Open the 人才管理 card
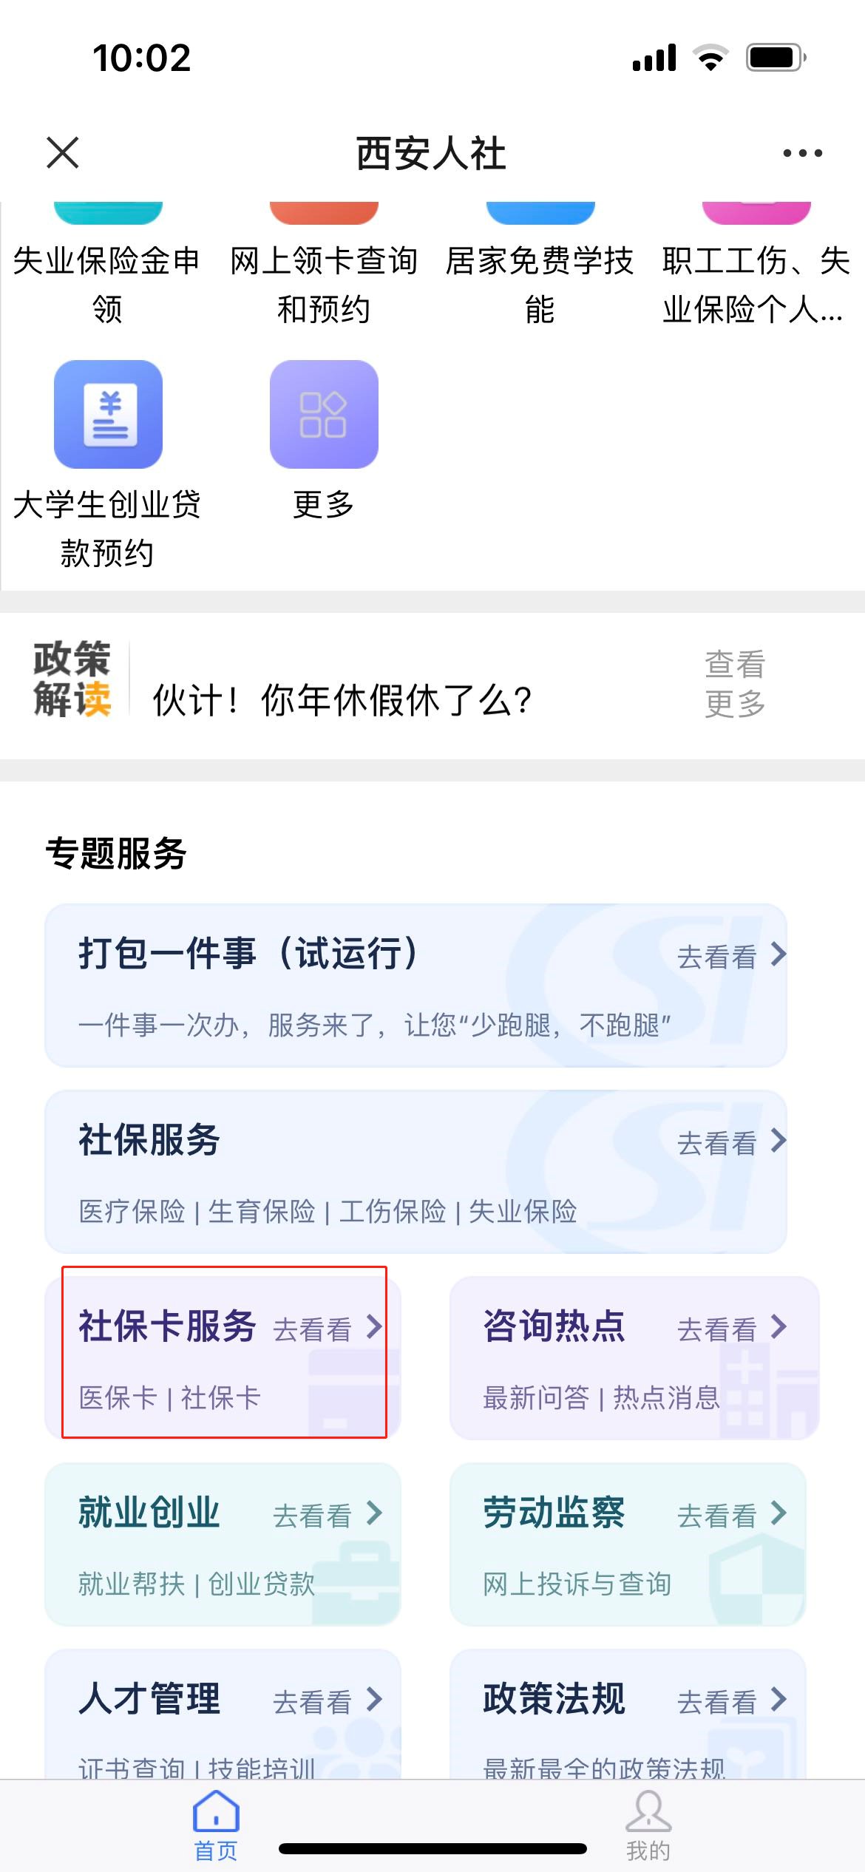 [223, 1715]
